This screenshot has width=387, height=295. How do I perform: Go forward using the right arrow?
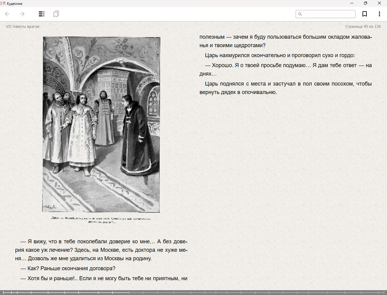22,14
